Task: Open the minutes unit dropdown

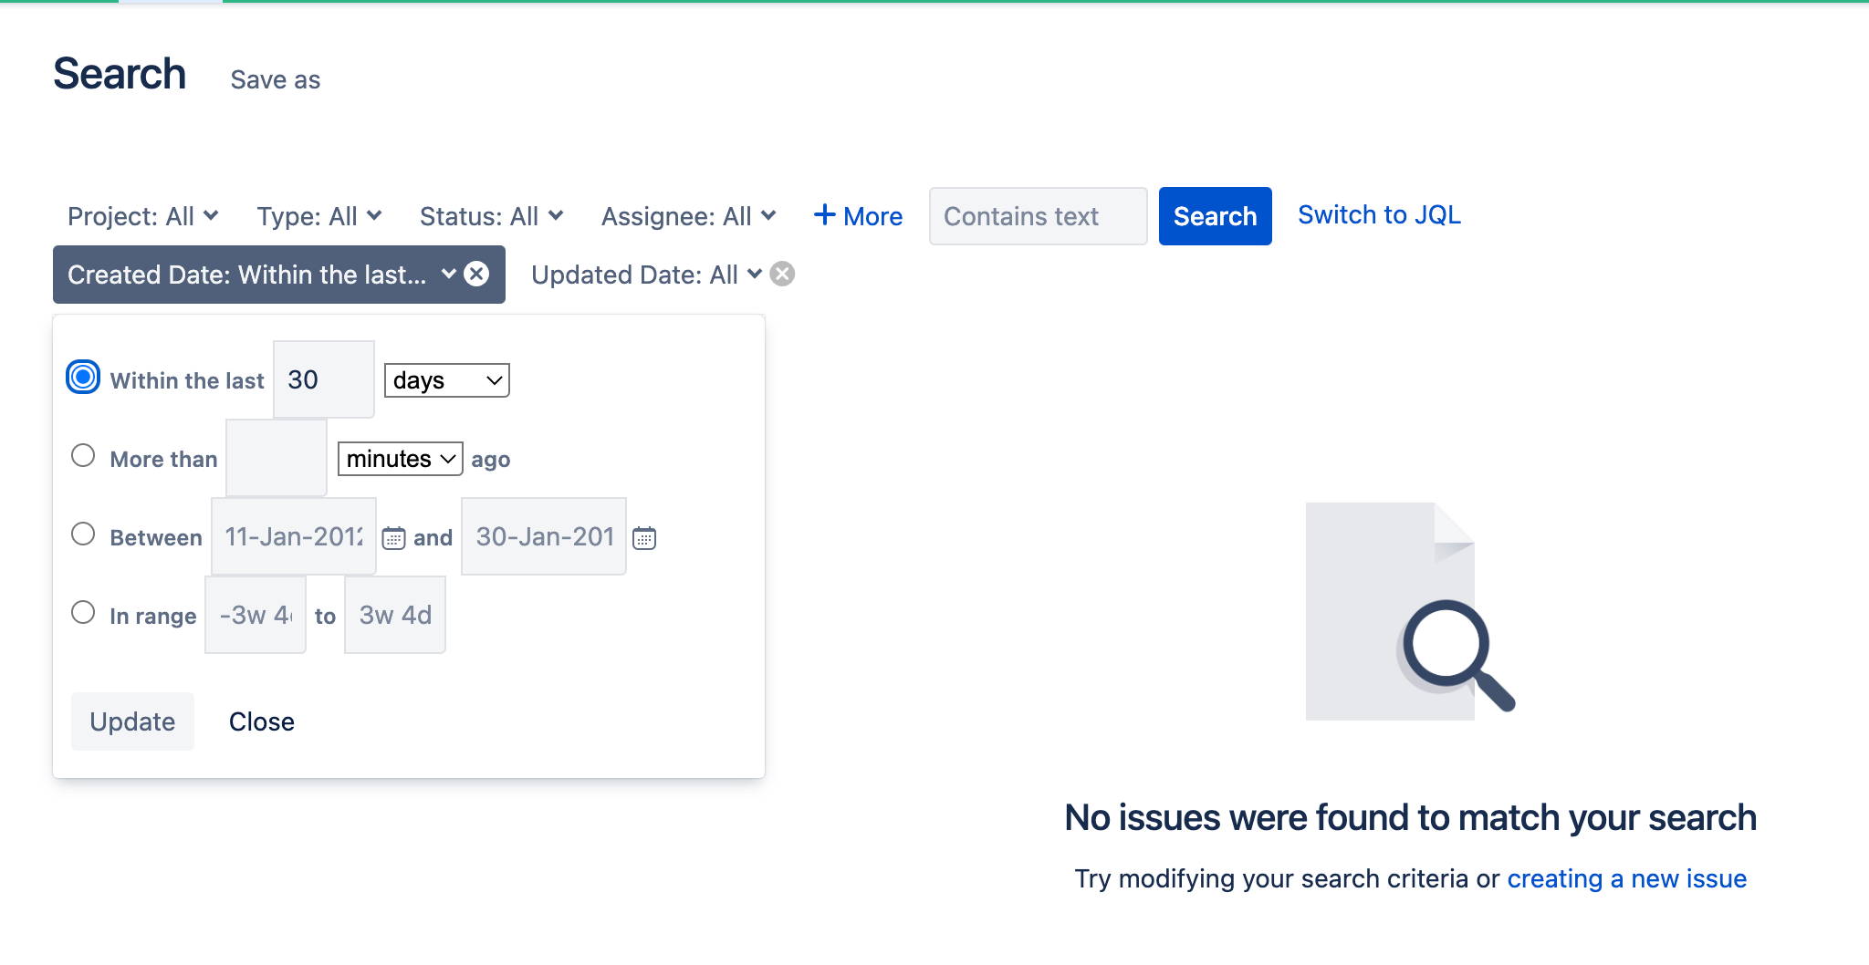Action: [x=399, y=459]
